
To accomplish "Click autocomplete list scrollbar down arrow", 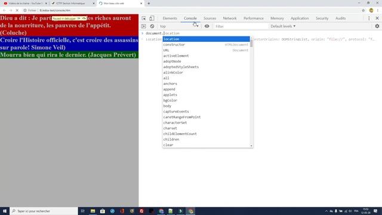I will [251, 146].
